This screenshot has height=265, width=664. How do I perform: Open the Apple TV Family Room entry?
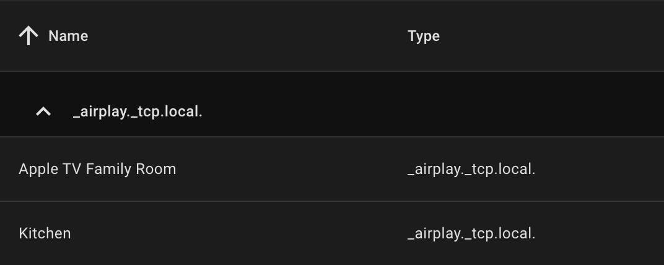[x=97, y=169]
